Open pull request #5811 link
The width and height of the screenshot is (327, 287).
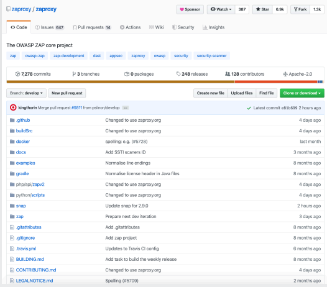click(76, 107)
